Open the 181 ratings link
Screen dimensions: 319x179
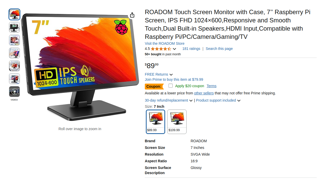(x=191, y=49)
